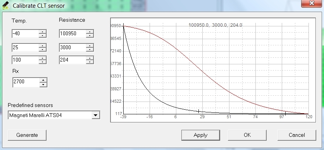Decrease the Rx 2700 value
Image resolution: width=324 pixels, height=150 pixels.
pos(43,84)
